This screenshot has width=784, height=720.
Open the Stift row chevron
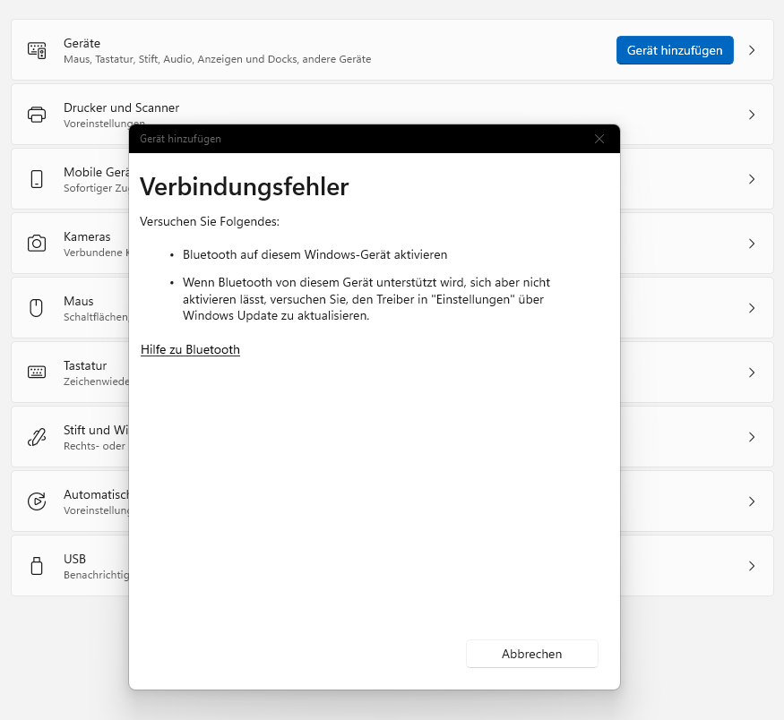coord(752,437)
